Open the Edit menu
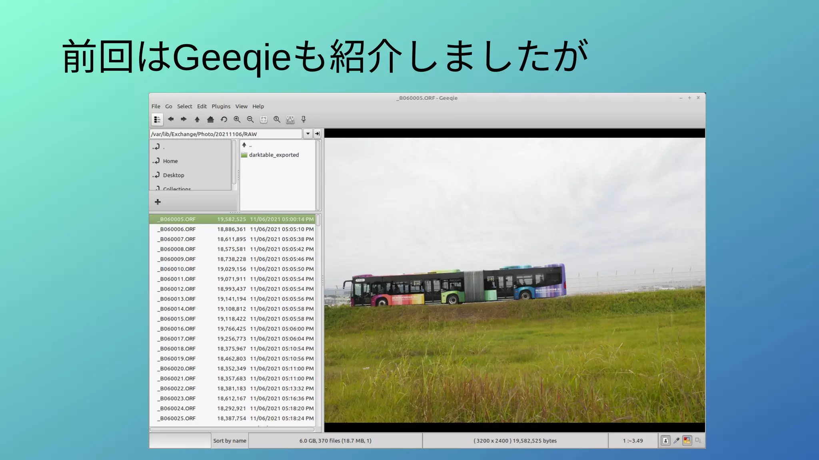The image size is (819, 460). coord(202,106)
